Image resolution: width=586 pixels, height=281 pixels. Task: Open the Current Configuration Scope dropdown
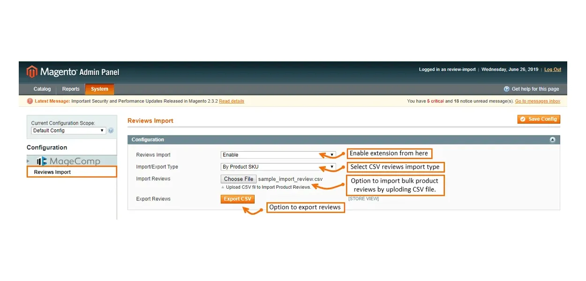pyautogui.click(x=68, y=131)
